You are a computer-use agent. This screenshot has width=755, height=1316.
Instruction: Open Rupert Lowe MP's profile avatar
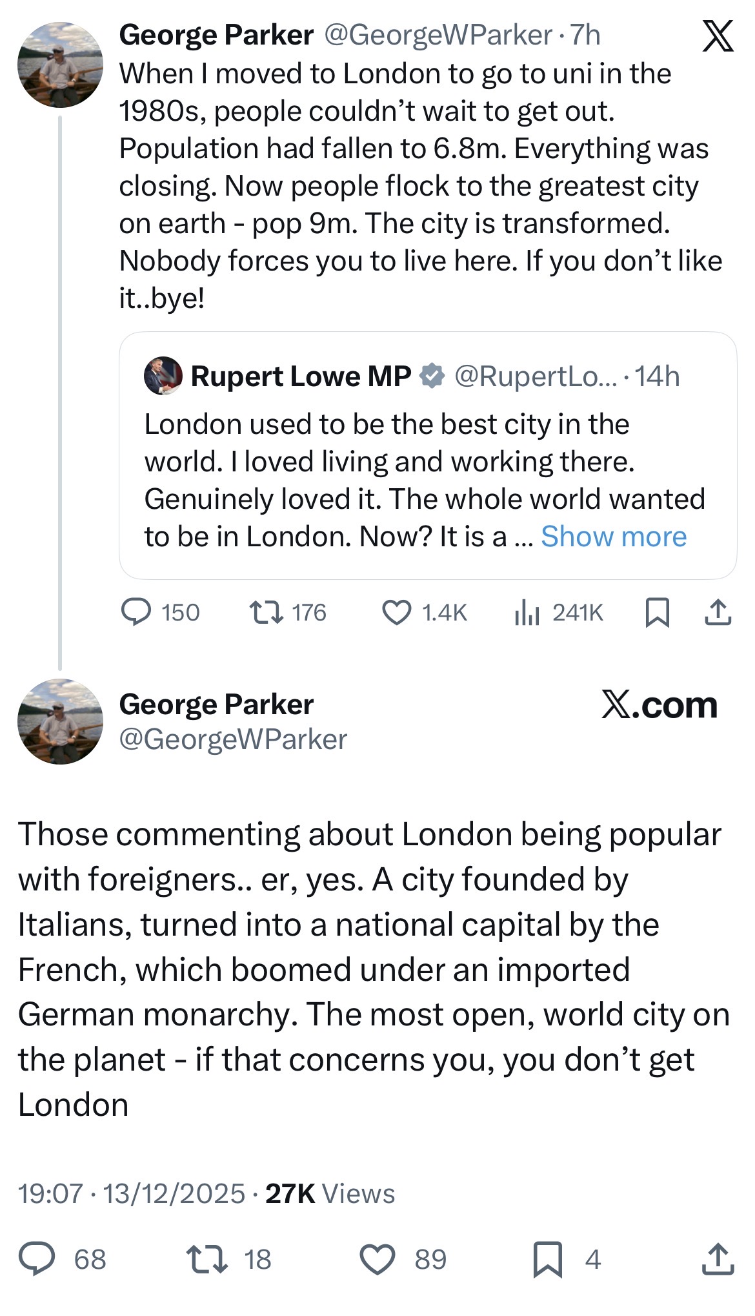click(163, 376)
